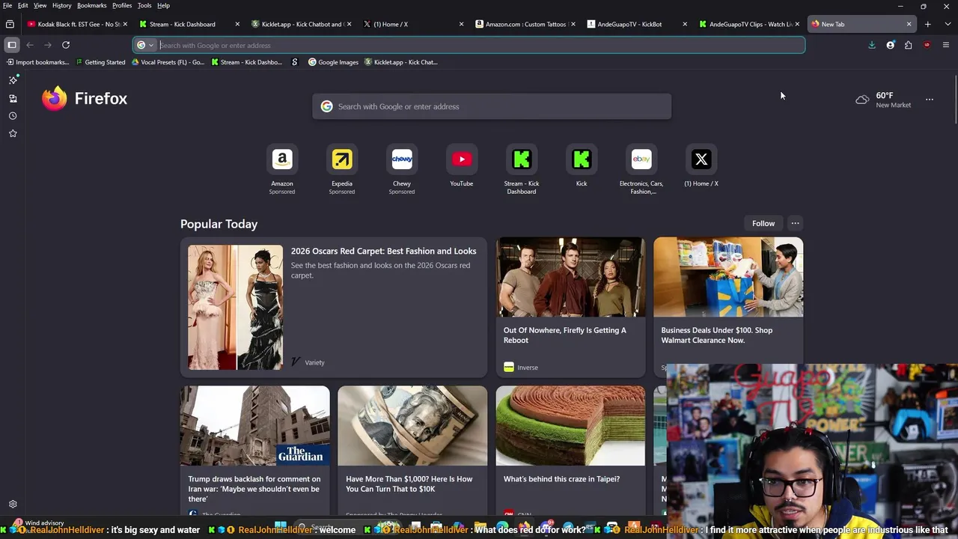This screenshot has width=958, height=539.
Task: Open Import bookmarks toolbar item
Action: pyautogui.click(x=37, y=62)
